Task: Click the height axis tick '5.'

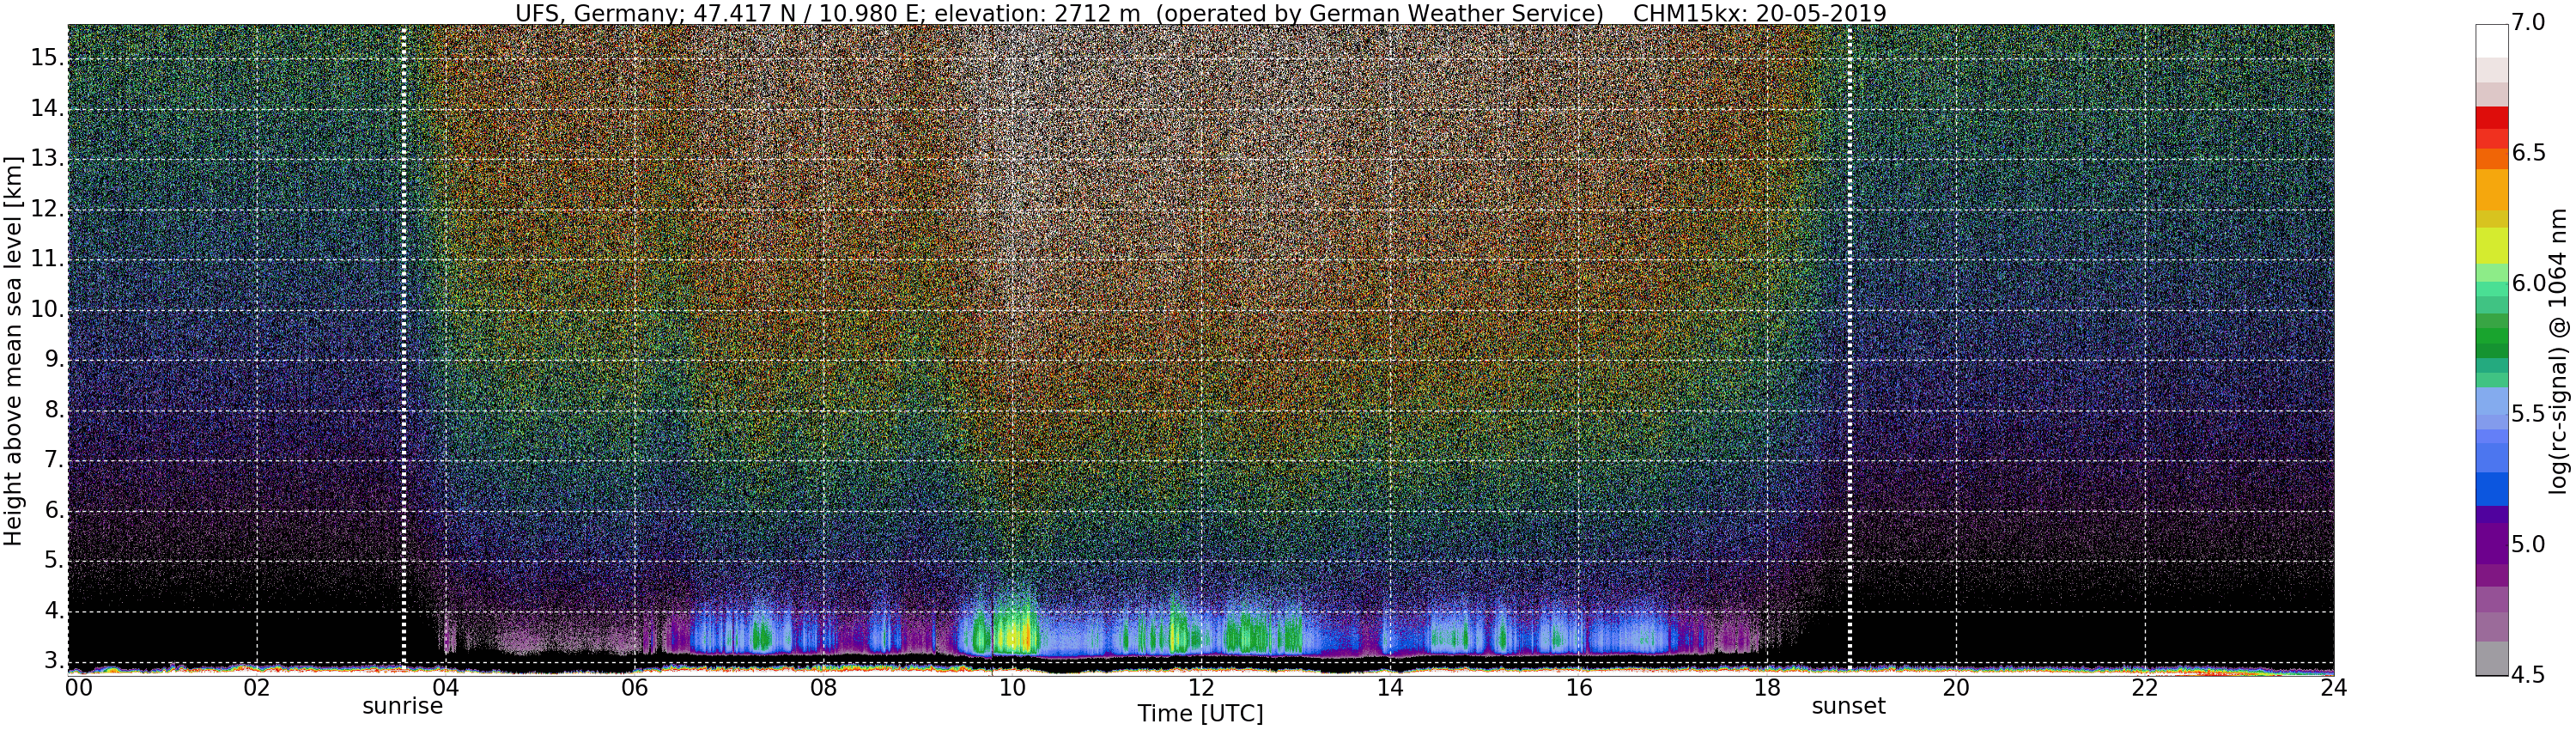Action: [x=53, y=561]
